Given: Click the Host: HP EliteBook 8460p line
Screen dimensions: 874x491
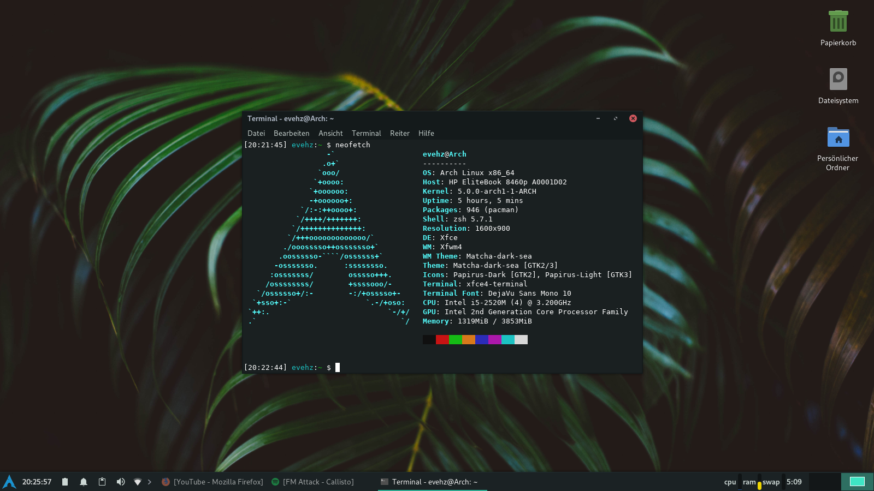Looking at the screenshot, I should (x=495, y=182).
